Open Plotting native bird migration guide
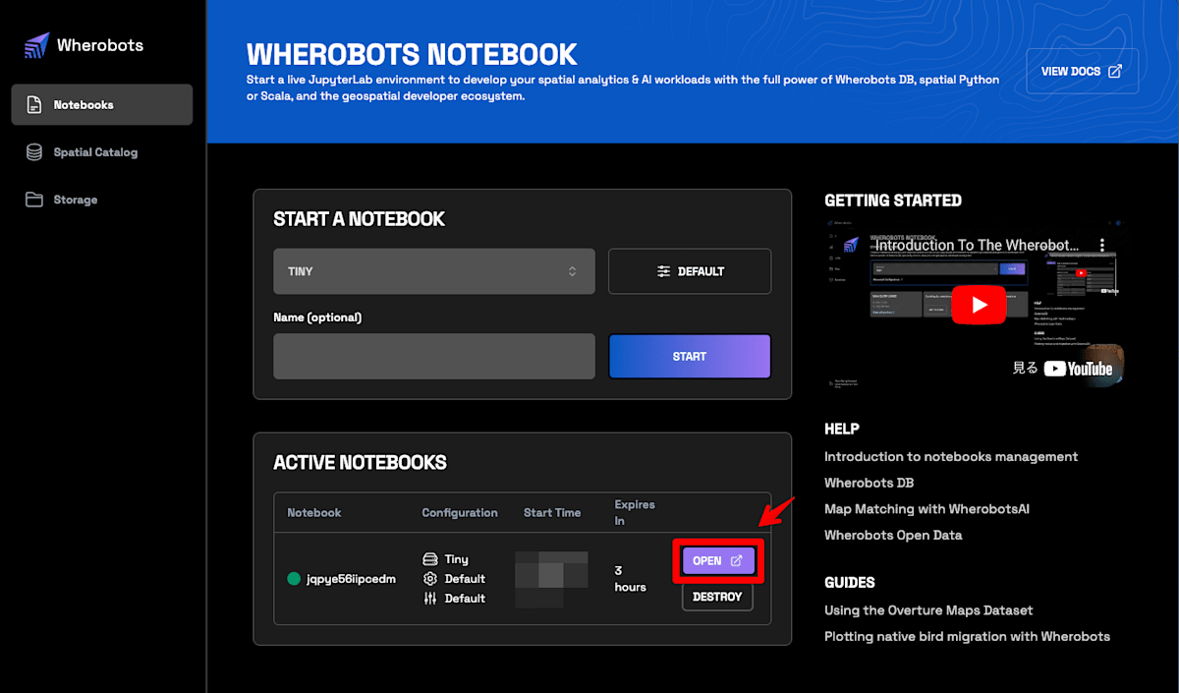 coord(967,636)
